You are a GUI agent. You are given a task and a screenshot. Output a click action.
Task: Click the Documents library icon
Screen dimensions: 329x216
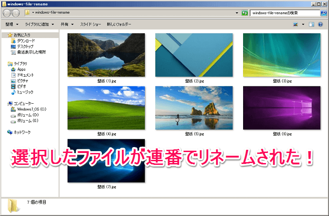coord(13,75)
